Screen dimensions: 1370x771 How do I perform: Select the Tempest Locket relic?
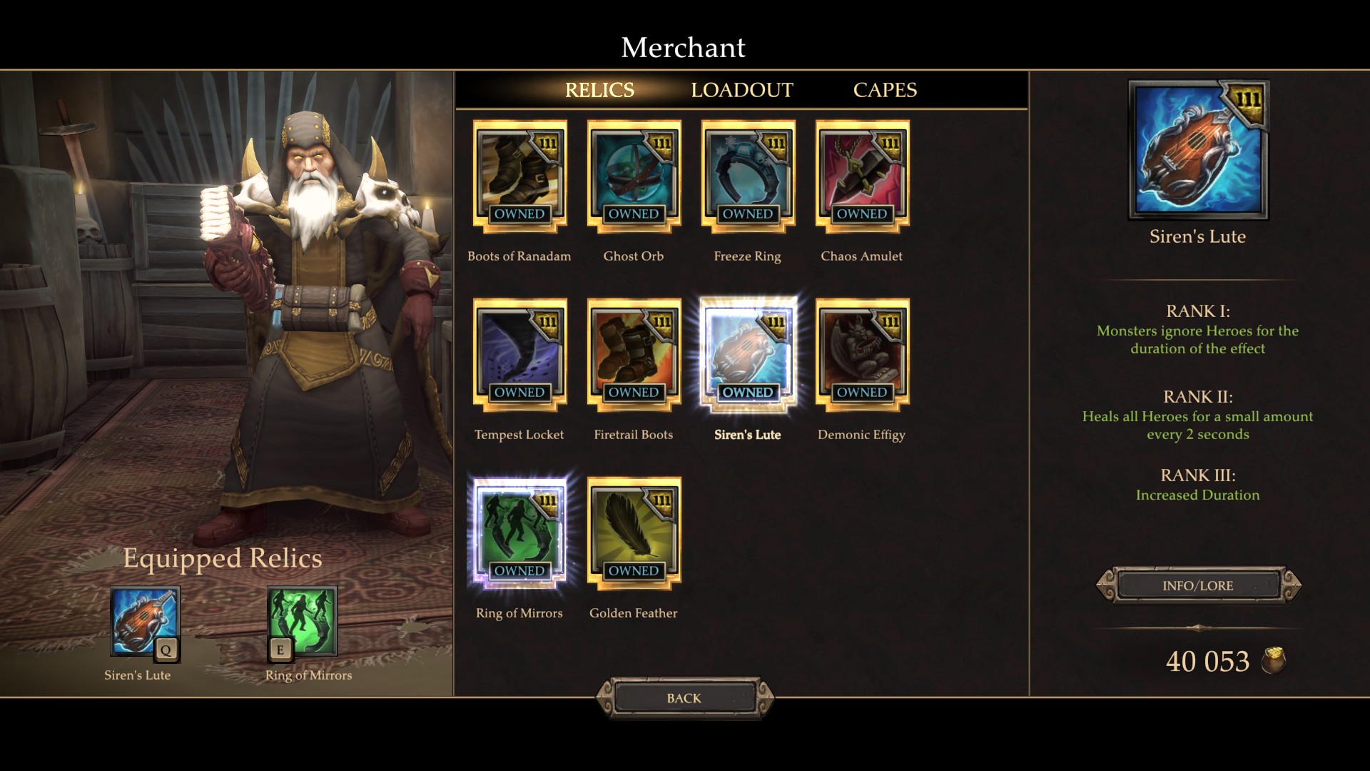[x=519, y=355]
